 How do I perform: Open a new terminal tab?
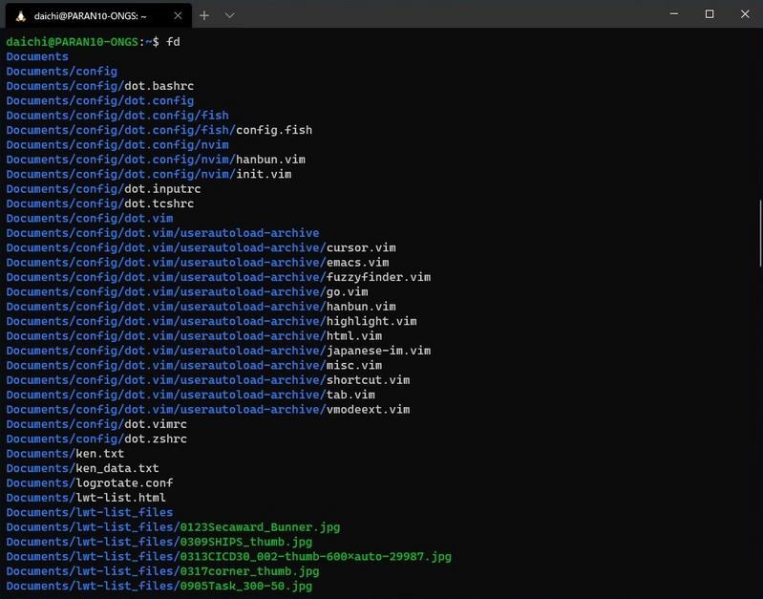coord(204,15)
